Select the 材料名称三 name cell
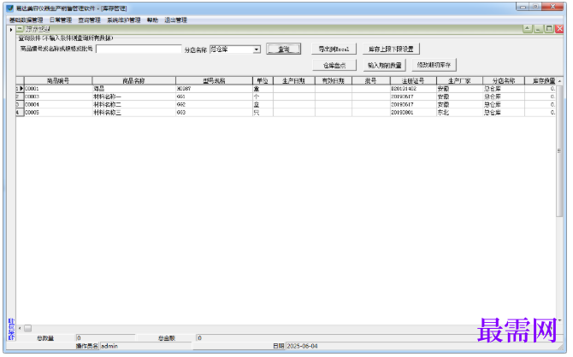The height and width of the screenshot is (357, 573). [x=133, y=113]
